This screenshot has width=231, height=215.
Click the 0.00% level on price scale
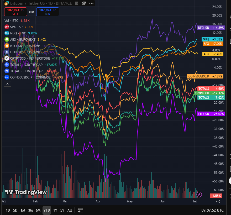(x=216, y=59)
